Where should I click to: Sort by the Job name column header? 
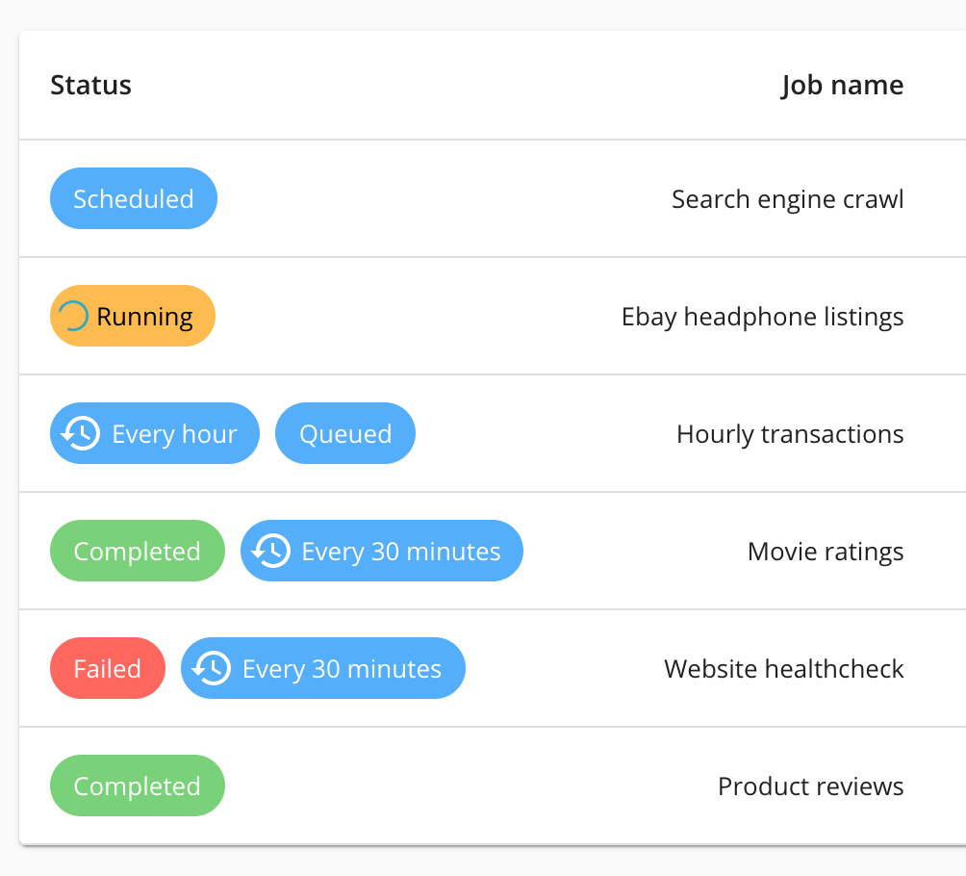(842, 86)
